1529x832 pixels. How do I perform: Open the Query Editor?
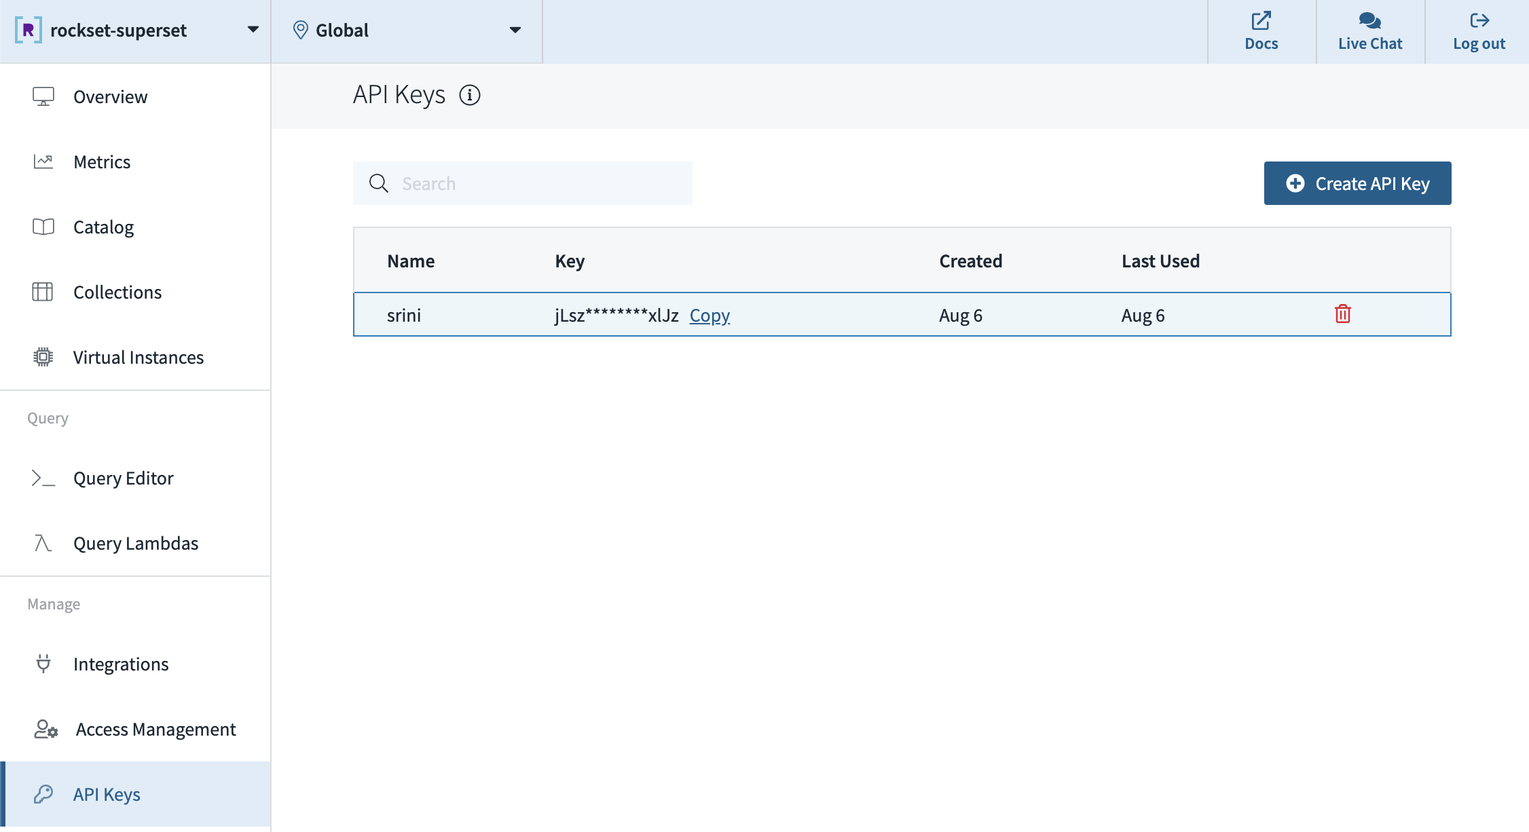(x=124, y=478)
